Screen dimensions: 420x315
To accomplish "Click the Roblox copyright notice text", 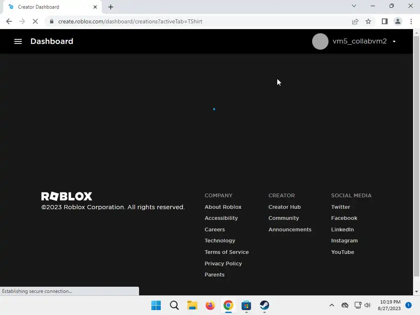I will (113, 207).
